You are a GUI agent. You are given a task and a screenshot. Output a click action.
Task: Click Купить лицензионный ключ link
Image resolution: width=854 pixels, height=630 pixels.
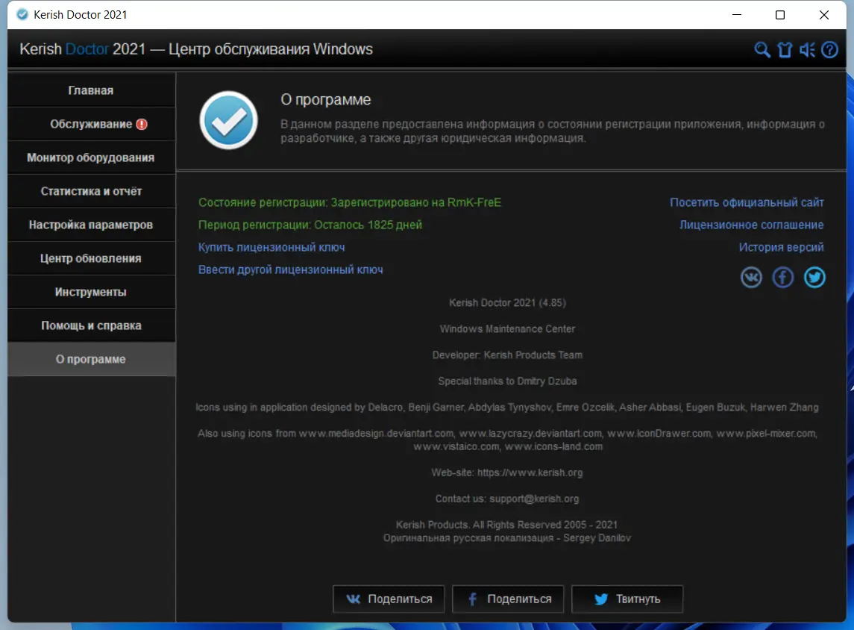(x=271, y=247)
